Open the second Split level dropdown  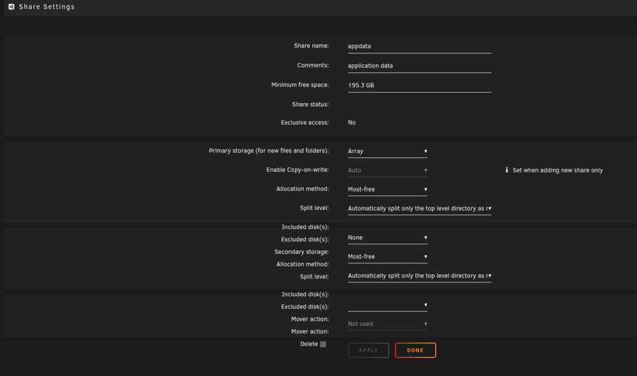point(420,276)
